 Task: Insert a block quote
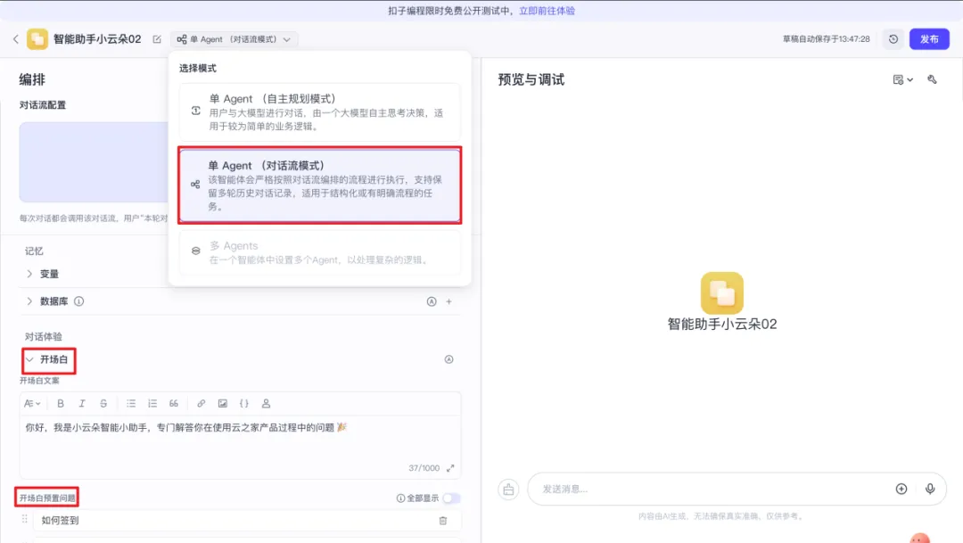174,404
